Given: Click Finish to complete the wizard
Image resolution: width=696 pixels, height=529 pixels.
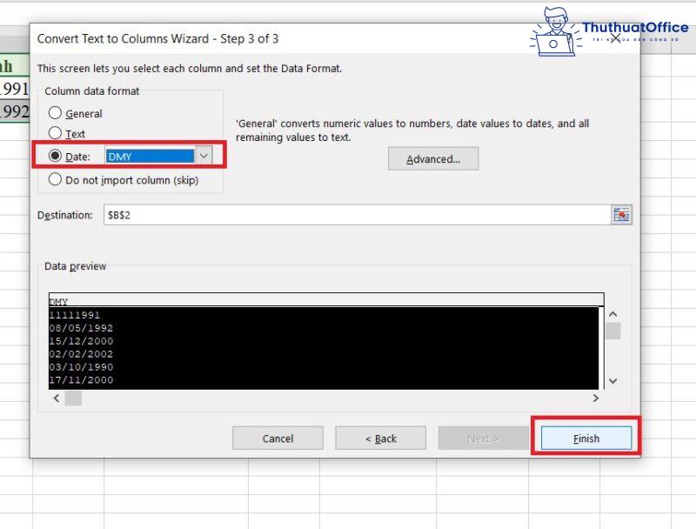Looking at the screenshot, I should tap(585, 438).
